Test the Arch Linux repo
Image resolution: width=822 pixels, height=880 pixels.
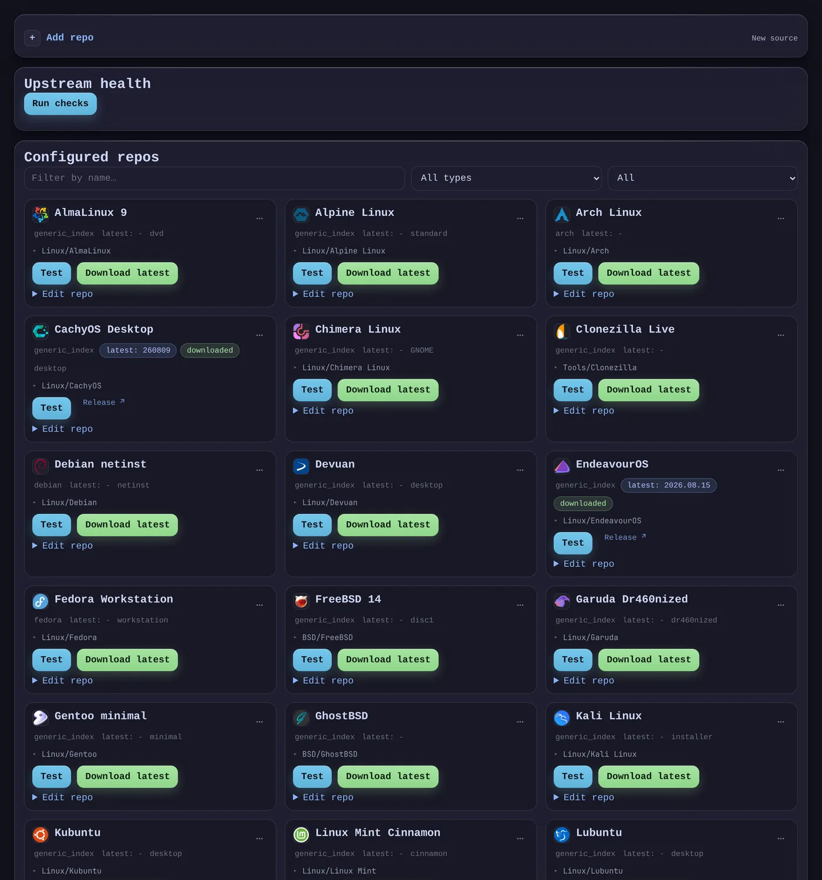573,273
